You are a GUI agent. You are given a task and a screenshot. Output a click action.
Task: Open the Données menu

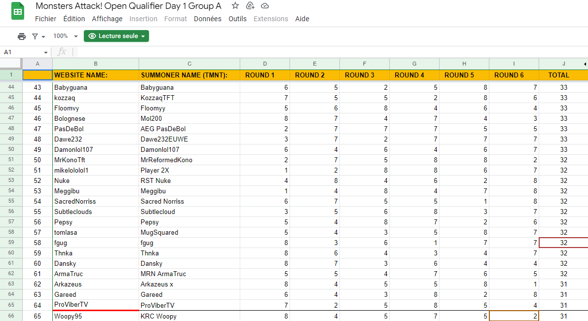(x=207, y=19)
